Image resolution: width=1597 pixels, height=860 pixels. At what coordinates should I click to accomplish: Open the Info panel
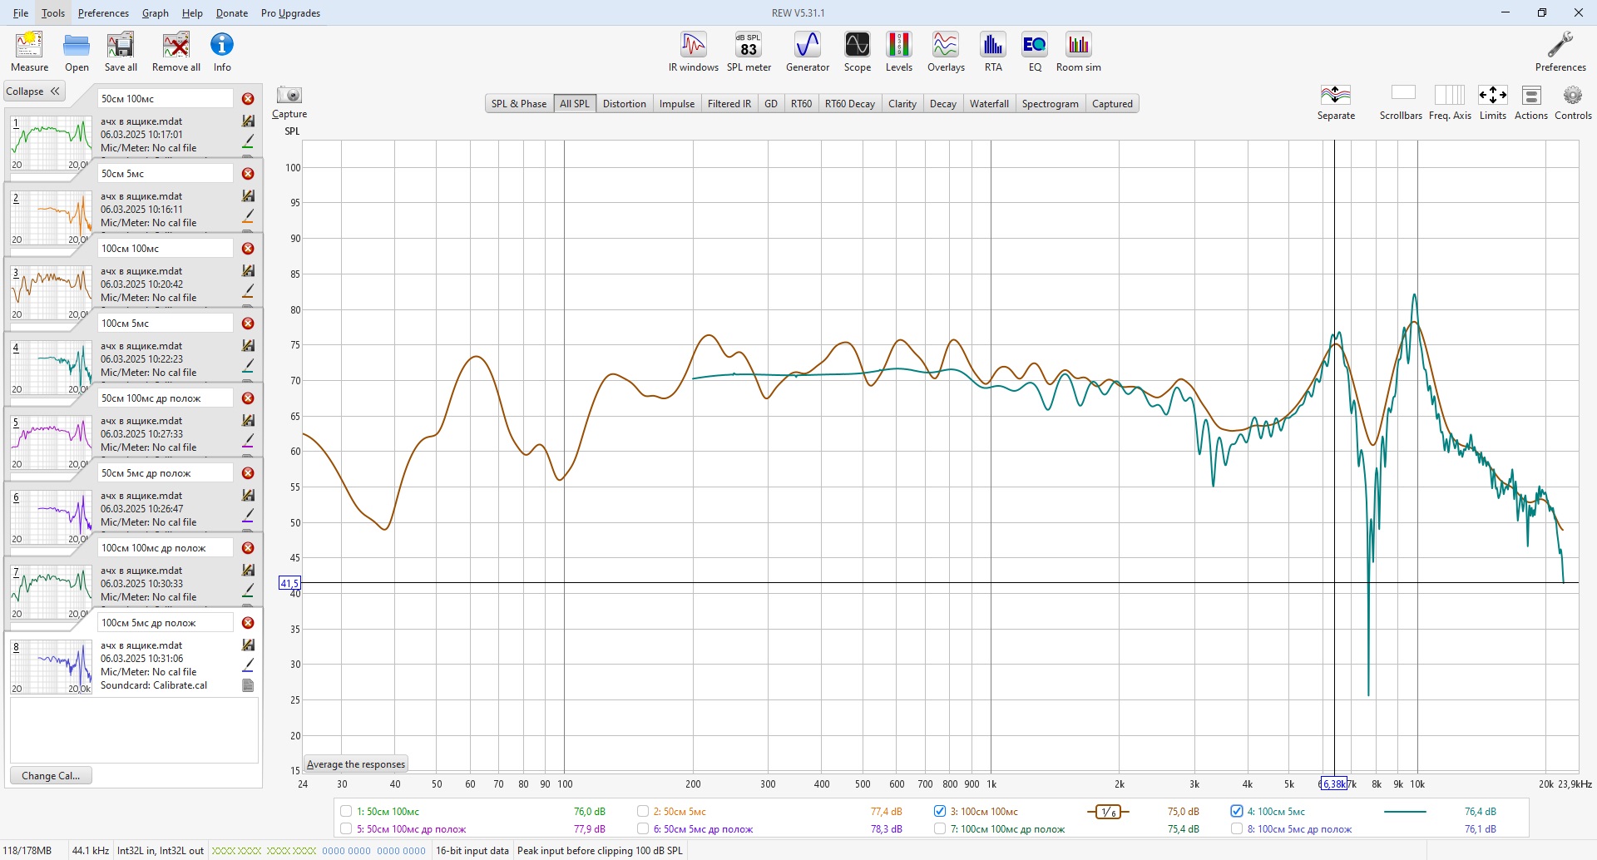tap(222, 52)
